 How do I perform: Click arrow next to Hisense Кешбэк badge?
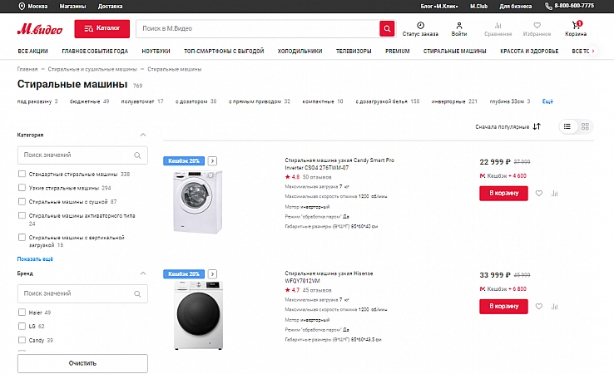(x=212, y=273)
